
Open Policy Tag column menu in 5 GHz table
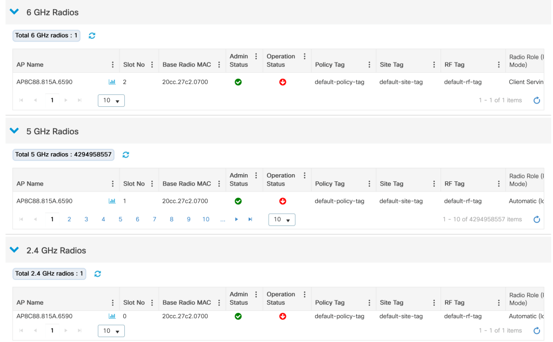[369, 184]
